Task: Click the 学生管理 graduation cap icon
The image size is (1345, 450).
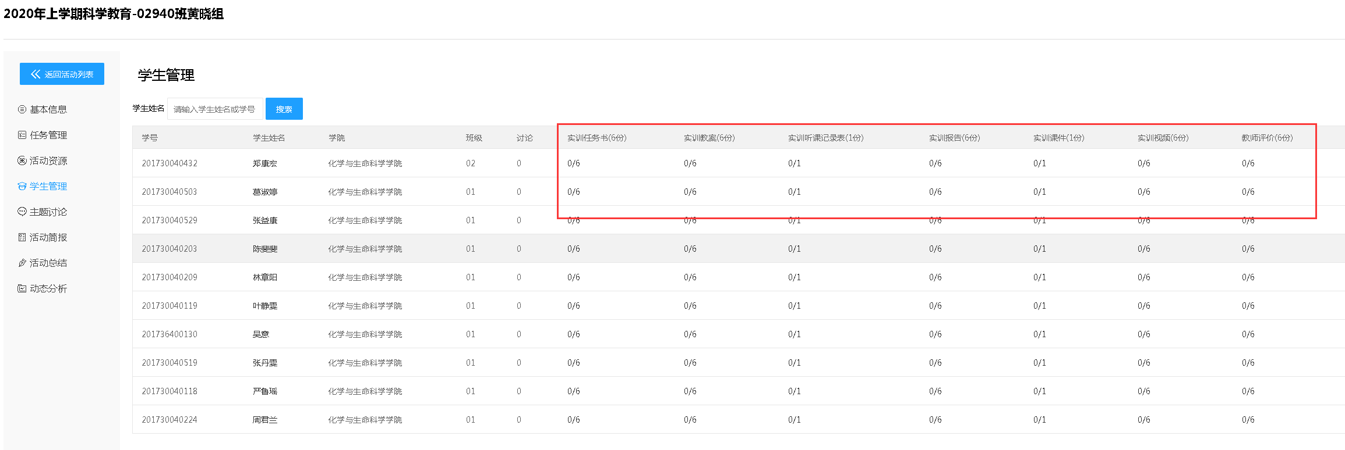Action: tap(22, 186)
